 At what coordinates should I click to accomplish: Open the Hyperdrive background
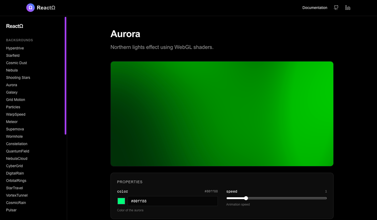(15, 48)
